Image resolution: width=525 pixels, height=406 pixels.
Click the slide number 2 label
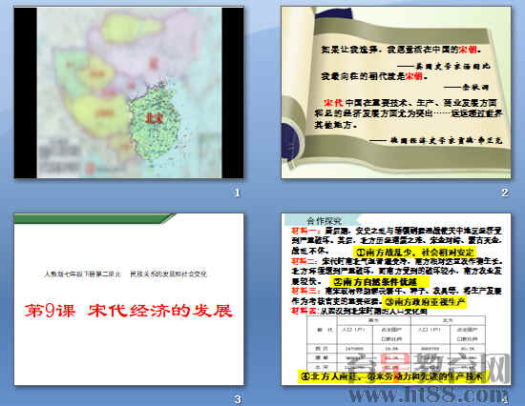[x=505, y=193]
